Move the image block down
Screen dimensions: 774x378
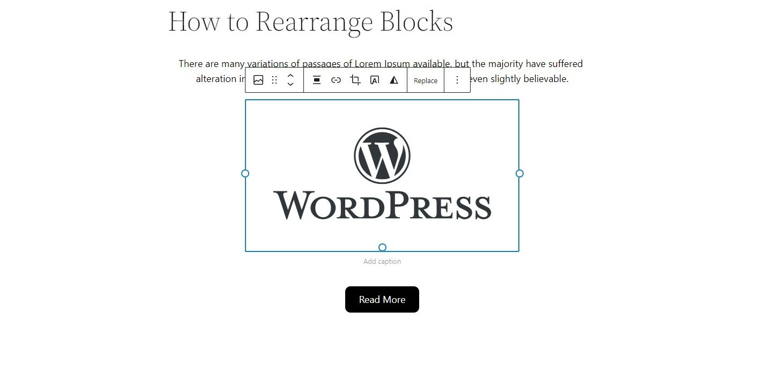[x=291, y=84]
